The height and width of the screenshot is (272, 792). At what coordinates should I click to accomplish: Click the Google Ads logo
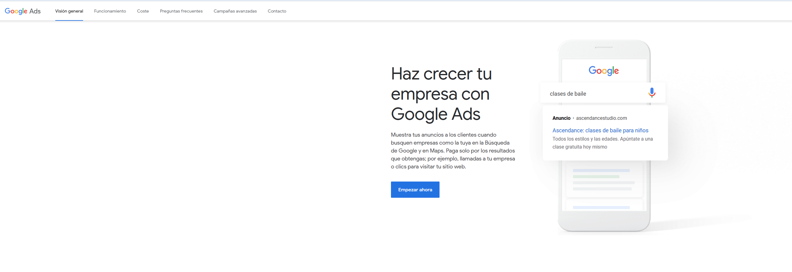coord(23,11)
